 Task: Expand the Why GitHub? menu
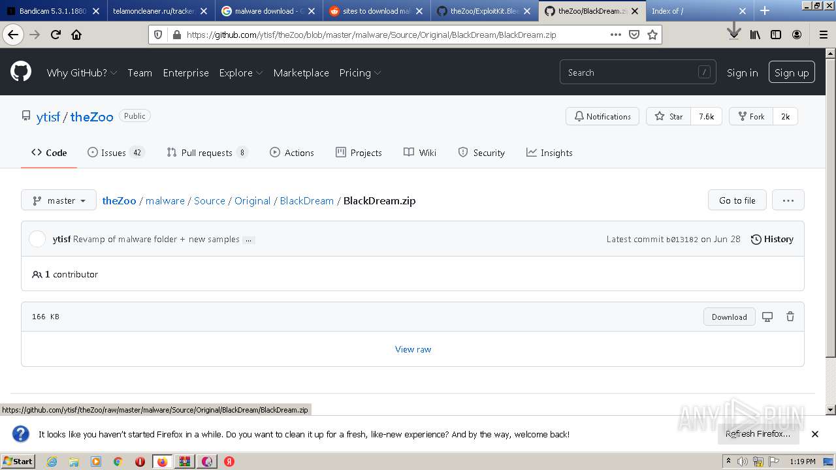click(x=82, y=72)
